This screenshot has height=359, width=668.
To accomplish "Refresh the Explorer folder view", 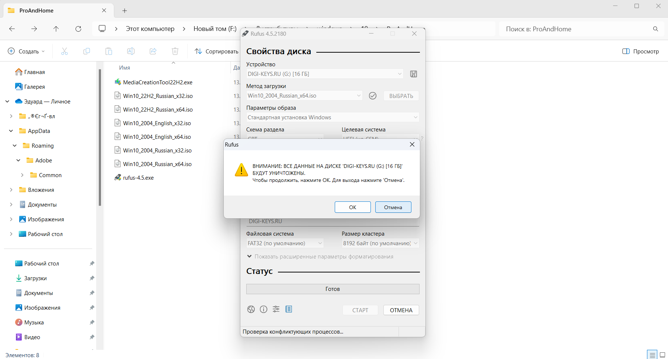I will point(78,29).
